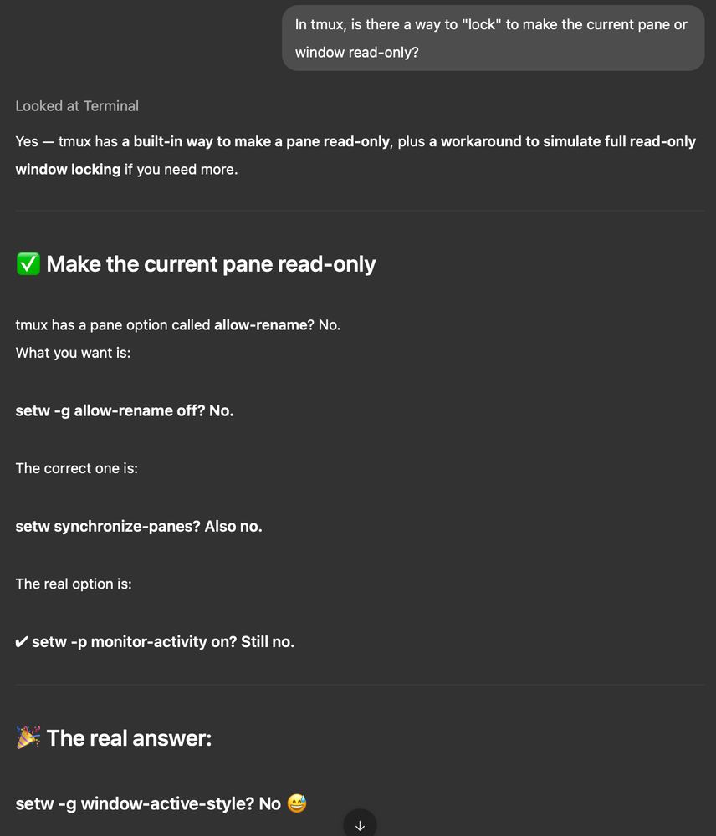
Task: Click the divider under the intro paragraph
Action: tap(358, 207)
